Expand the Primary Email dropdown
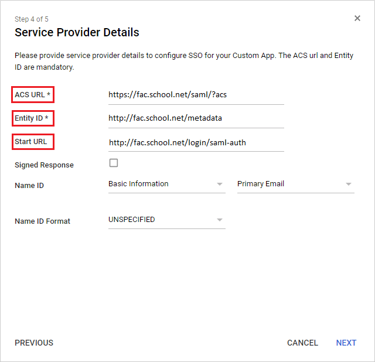The image size is (375, 362). point(295,184)
